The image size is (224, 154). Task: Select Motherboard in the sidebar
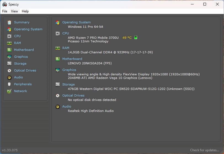pos(24,50)
